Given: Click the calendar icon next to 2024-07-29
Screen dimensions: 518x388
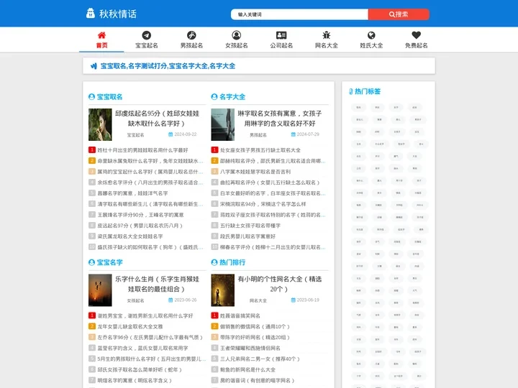Looking at the screenshot, I should point(293,134).
